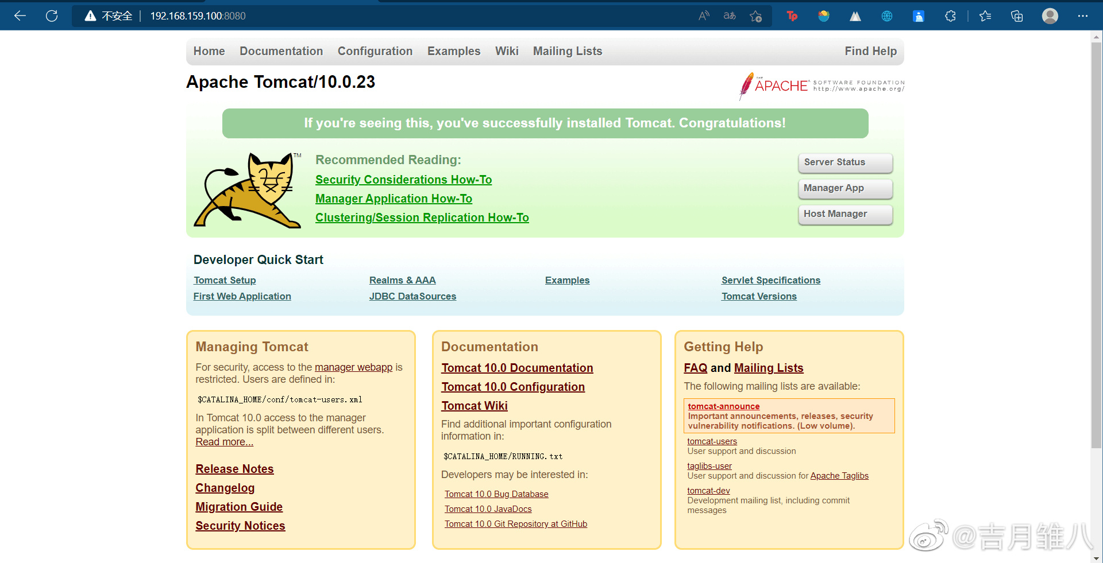This screenshot has height=563, width=1103.
Task: Open the Documentation nav item
Action: coord(281,51)
